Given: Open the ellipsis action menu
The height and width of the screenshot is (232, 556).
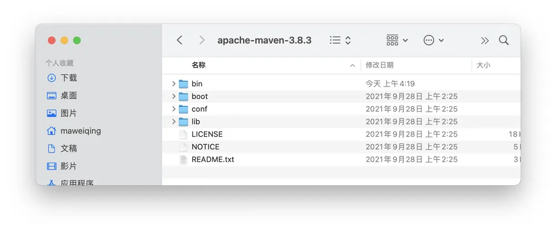Looking at the screenshot, I should tap(434, 40).
